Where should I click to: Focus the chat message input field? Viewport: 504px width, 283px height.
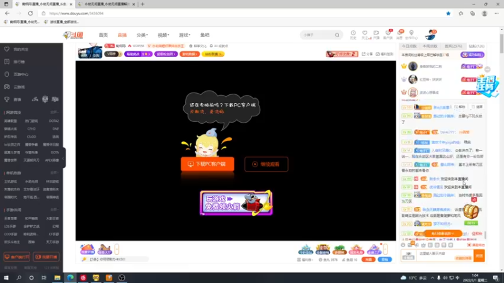coord(445,255)
